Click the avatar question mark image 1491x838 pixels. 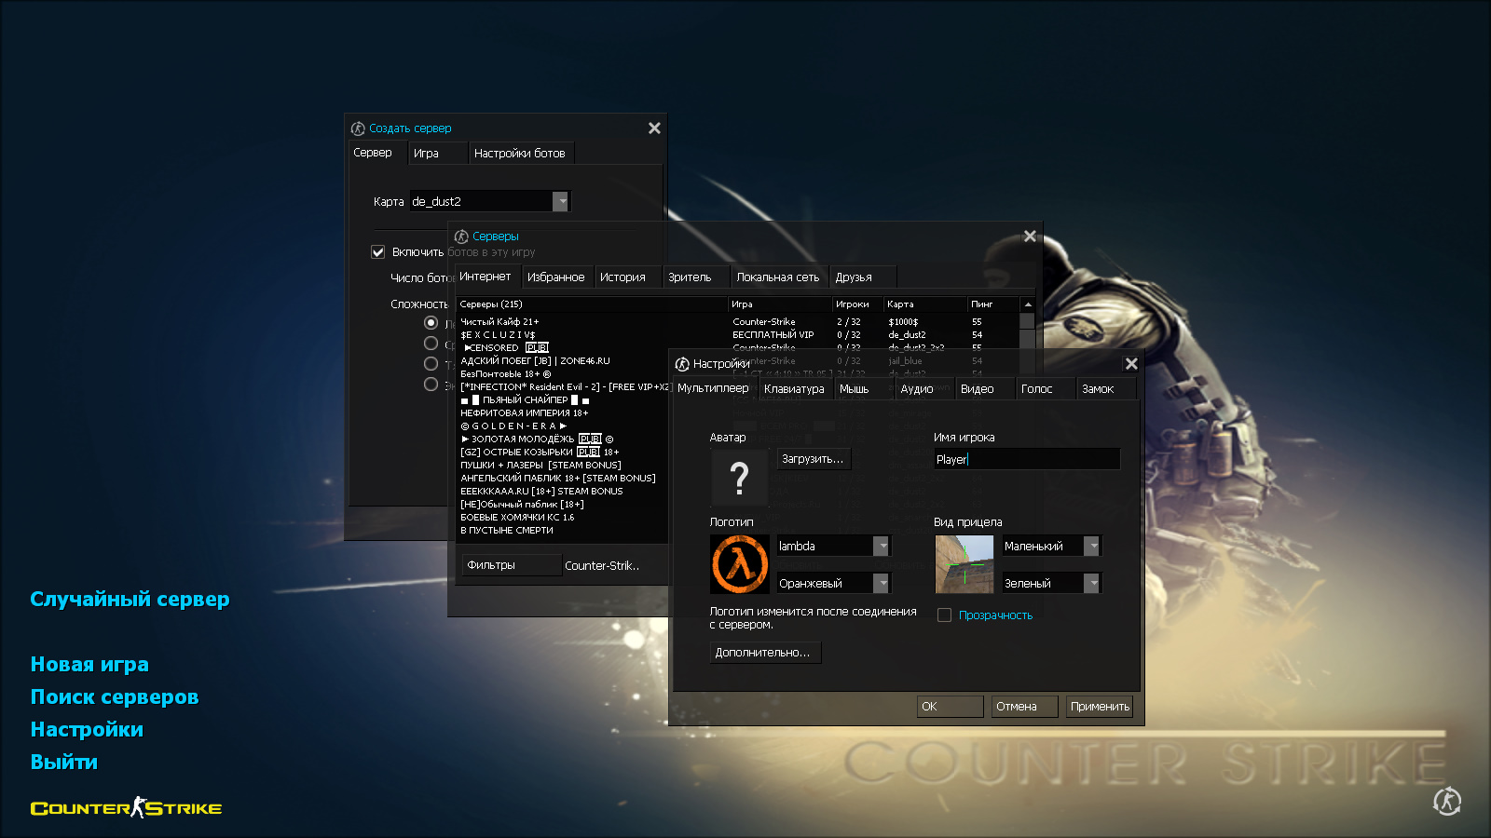pyautogui.click(x=739, y=478)
